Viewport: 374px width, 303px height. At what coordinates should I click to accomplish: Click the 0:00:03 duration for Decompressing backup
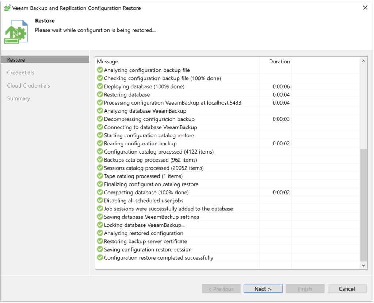[281, 119]
